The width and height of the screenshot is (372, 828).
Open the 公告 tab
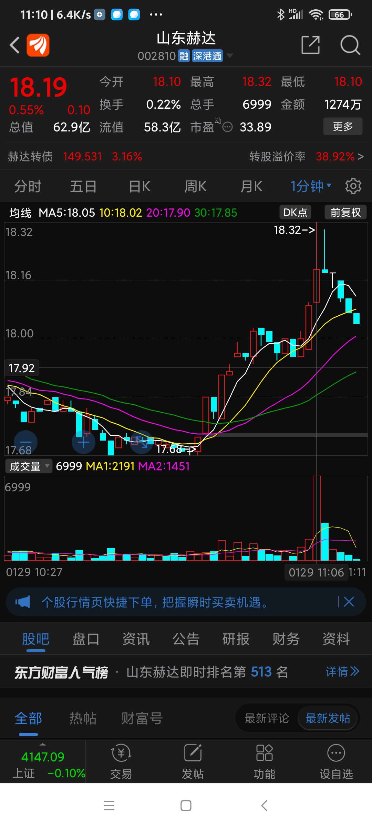tap(186, 639)
